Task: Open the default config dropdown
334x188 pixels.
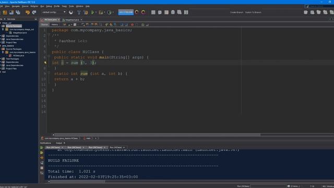Action: tap(54, 12)
